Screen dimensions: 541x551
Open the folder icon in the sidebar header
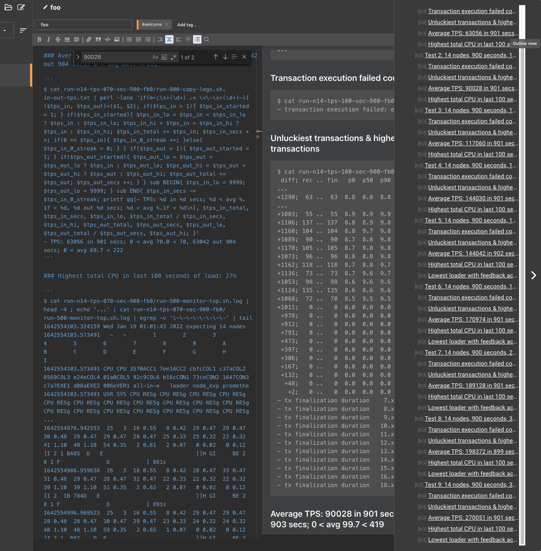pos(8,7)
